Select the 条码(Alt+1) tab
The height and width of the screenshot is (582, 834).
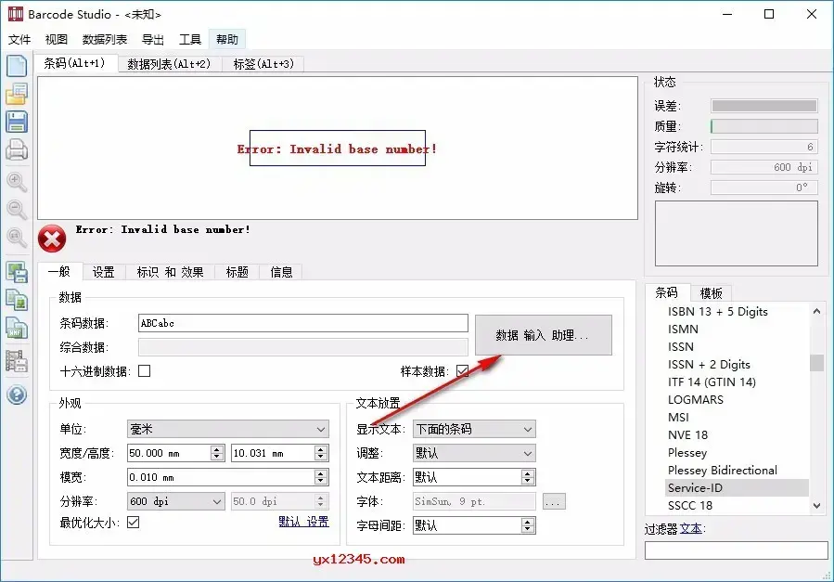point(74,63)
